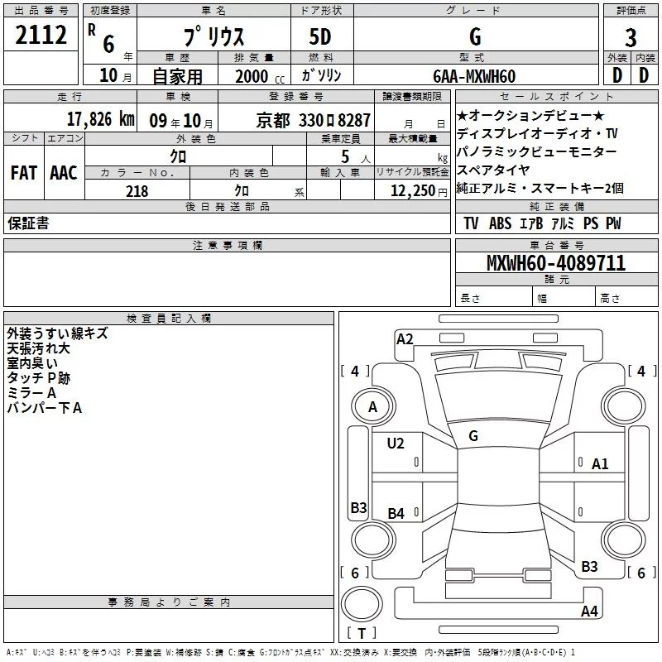The height and width of the screenshot is (662, 662).
Task: Click the A4 mark on rear bumper
Action: click(x=589, y=611)
